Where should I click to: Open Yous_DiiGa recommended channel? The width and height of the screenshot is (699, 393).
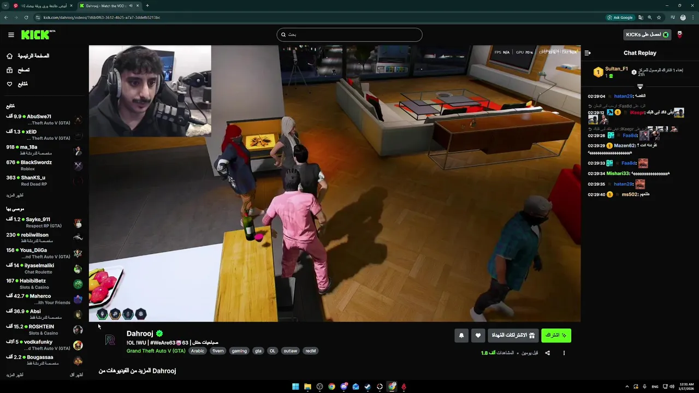(x=44, y=253)
